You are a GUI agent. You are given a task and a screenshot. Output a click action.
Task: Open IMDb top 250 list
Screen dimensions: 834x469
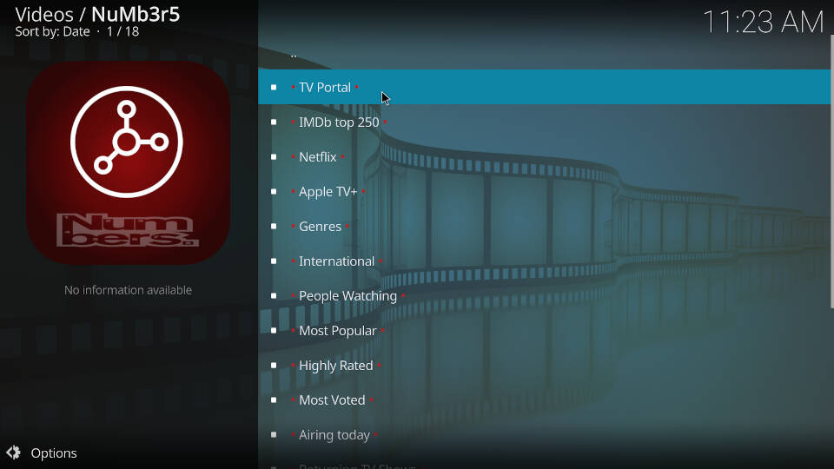(x=544, y=122)
